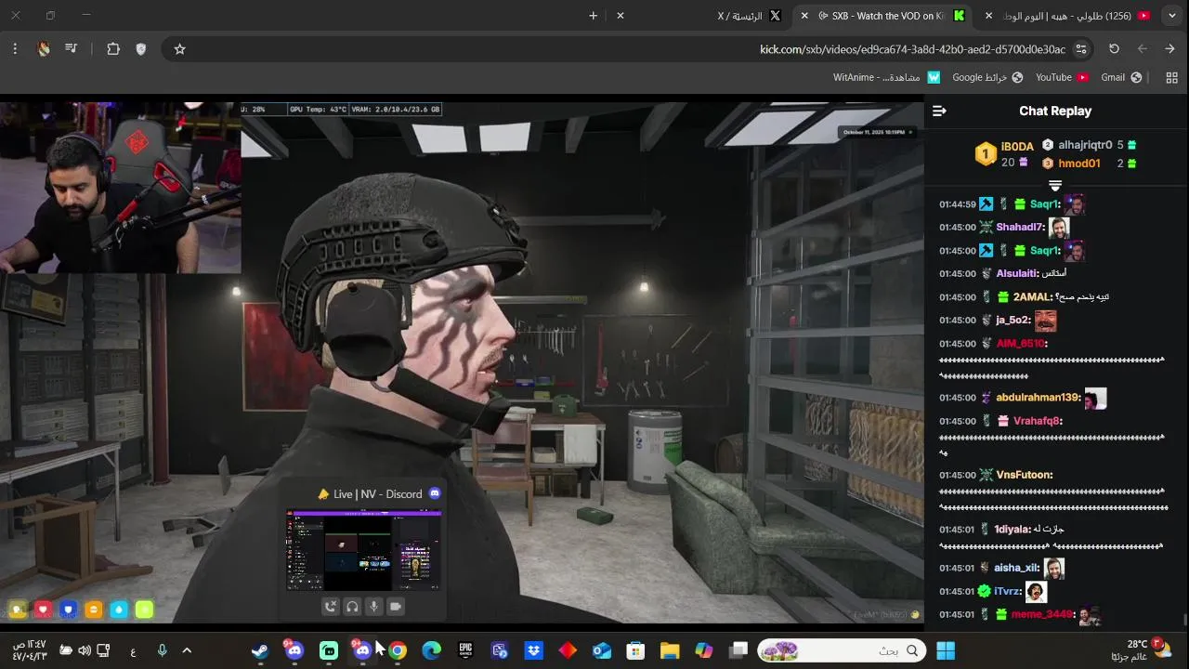Click ja_5o2's emote image in chat

1045,320
